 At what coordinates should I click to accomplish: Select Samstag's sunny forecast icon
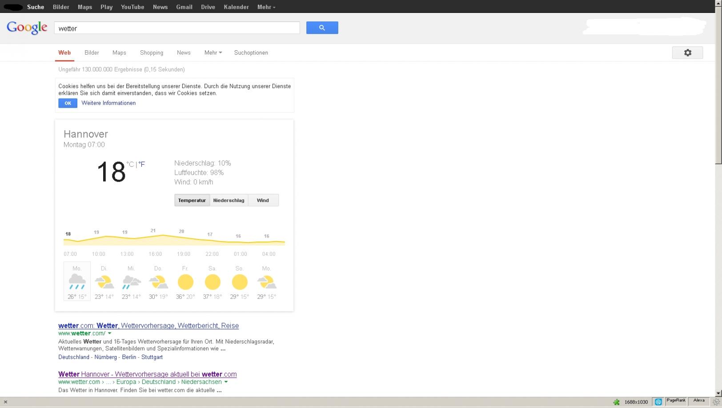pyautogui.click(x=213, y=282)
